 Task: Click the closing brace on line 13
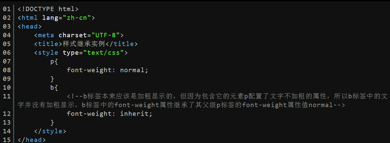tap(52, 123)
